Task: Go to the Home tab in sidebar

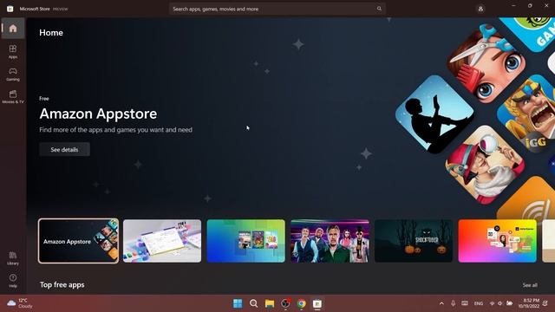Action: [13, 29]
